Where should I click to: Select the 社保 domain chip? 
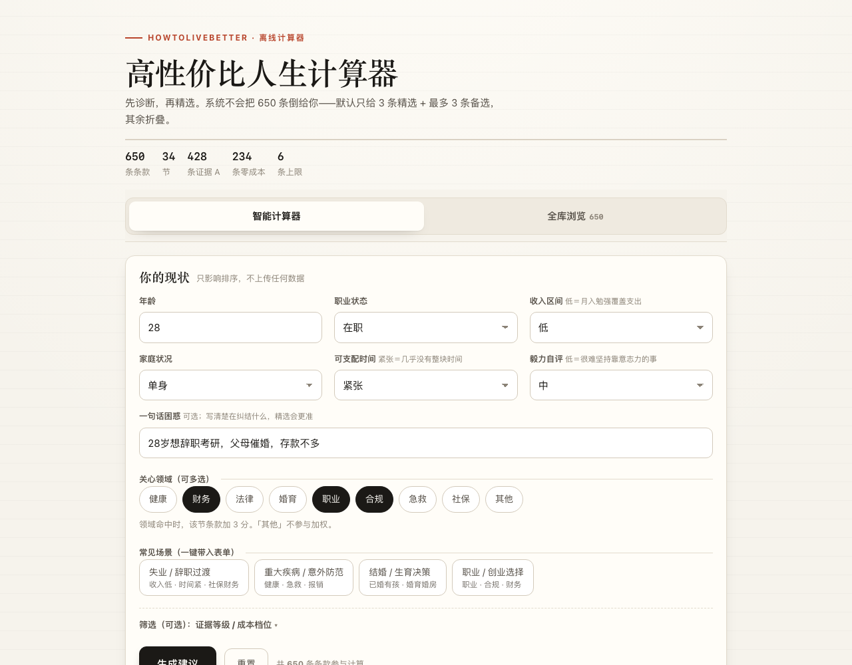(461, 499)
